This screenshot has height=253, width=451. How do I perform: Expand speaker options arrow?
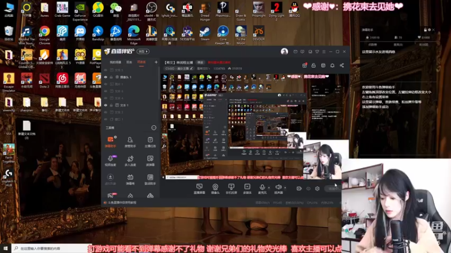tap(285, 188)
